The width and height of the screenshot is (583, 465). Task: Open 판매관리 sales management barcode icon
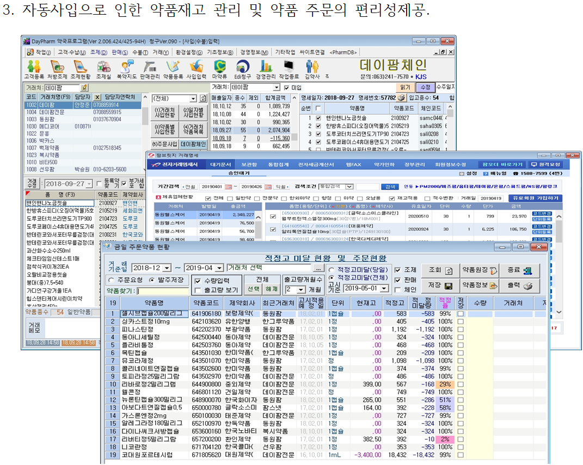pos(150,70)
